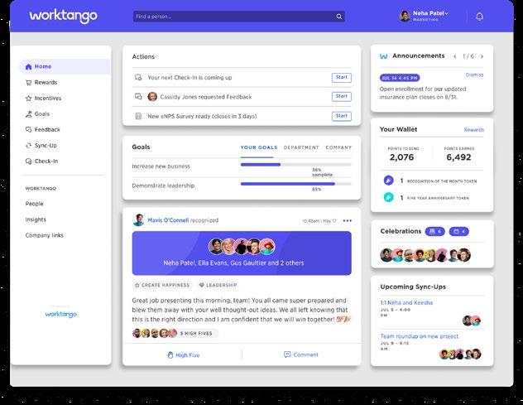Viewport: 523px width, 405px height.
Task: Click the Check-In action row icon
Action: coord(138,78)
